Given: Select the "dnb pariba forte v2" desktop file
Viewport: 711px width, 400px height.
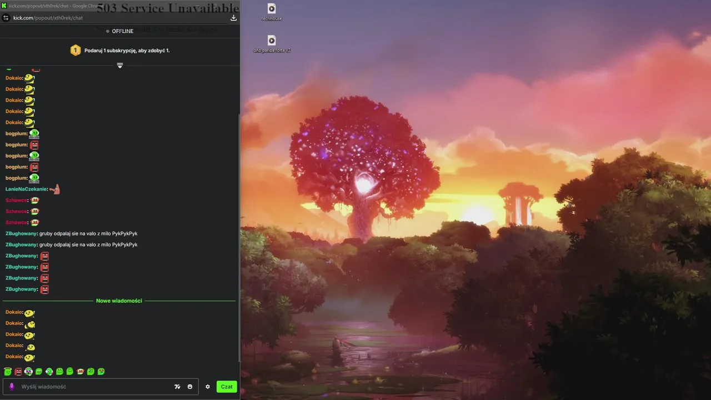Looking at the screenshot, I should tap(272, 44).
